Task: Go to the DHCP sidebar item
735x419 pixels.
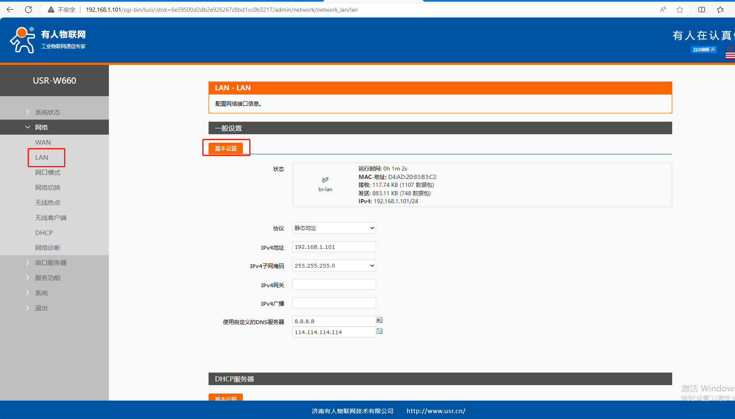Action: click(44, 232)
